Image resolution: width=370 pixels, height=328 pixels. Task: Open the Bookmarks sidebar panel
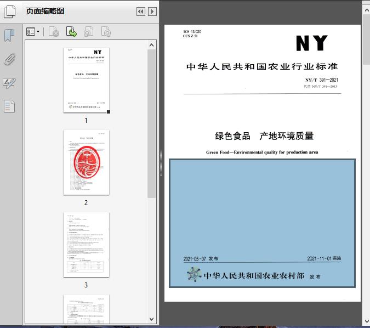pos(9,36)
